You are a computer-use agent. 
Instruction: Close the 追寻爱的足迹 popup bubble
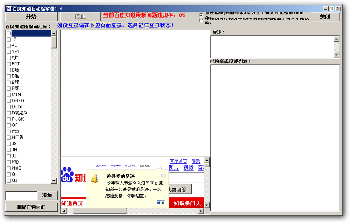(163, 176)
